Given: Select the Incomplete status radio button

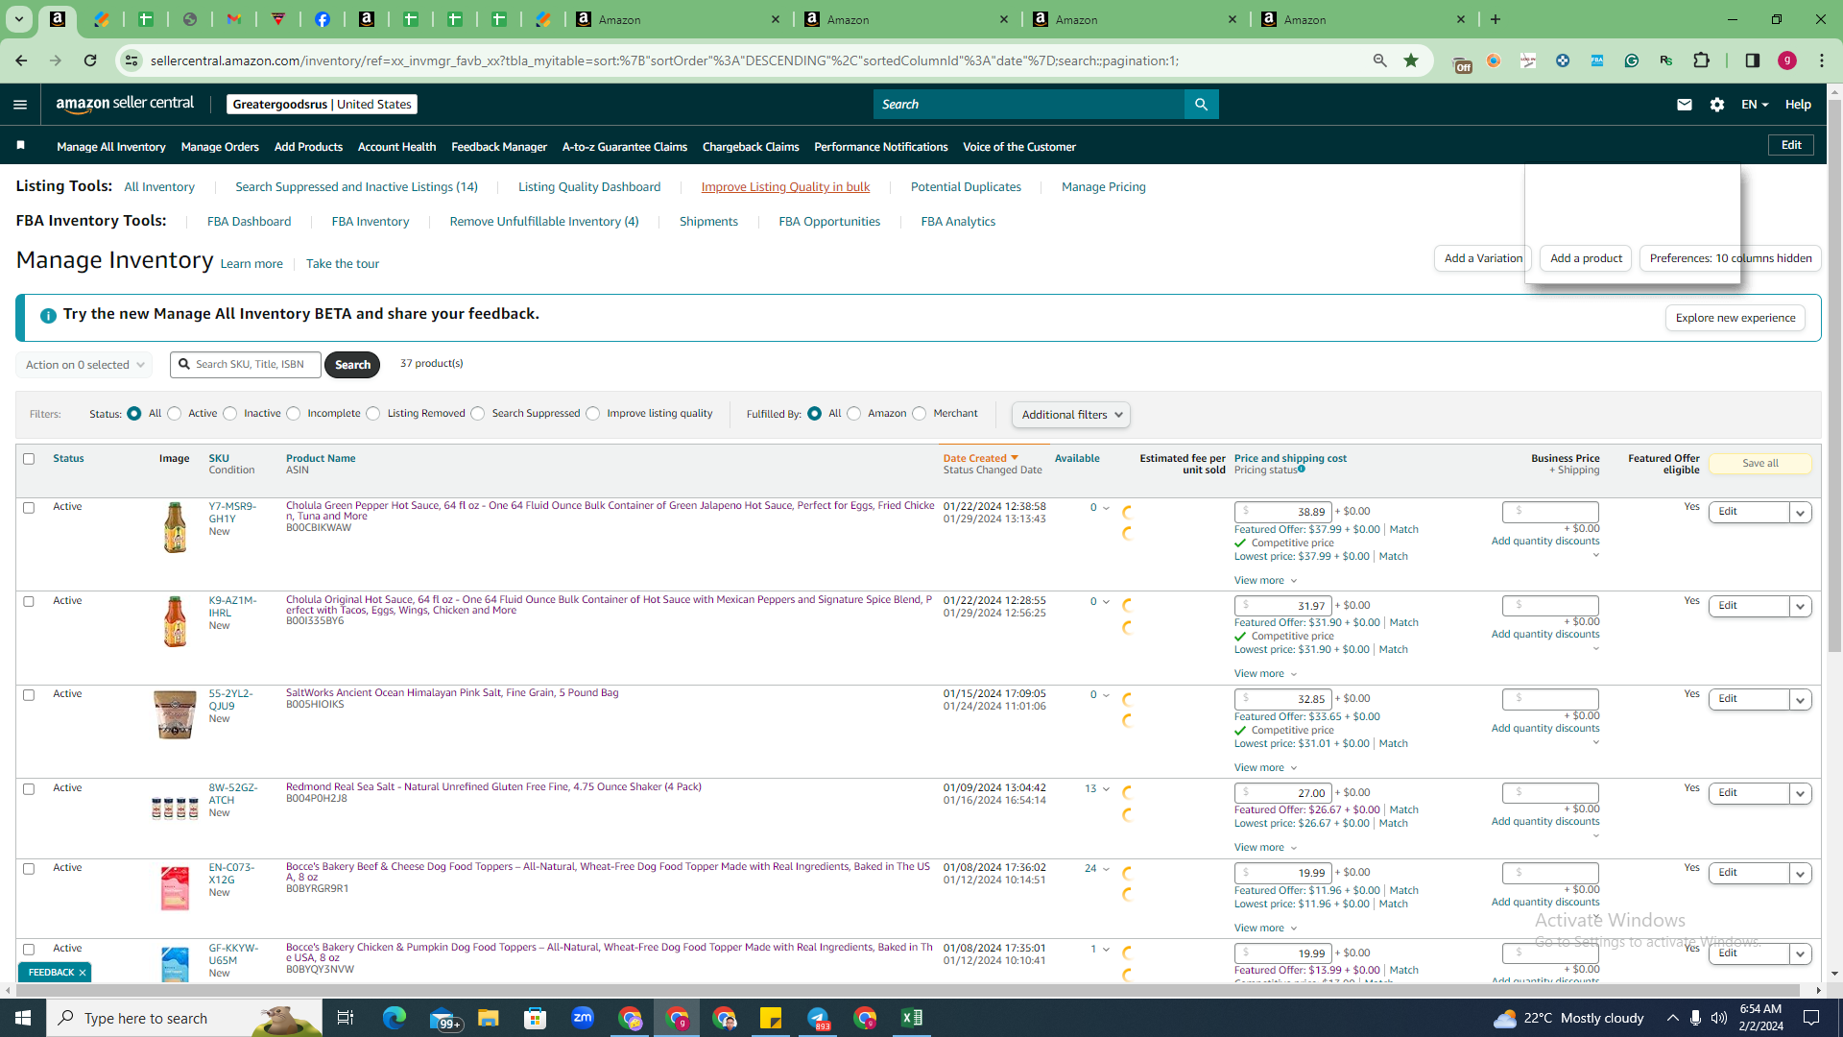Looking at the screenshot, I should [x=294, y=414].
